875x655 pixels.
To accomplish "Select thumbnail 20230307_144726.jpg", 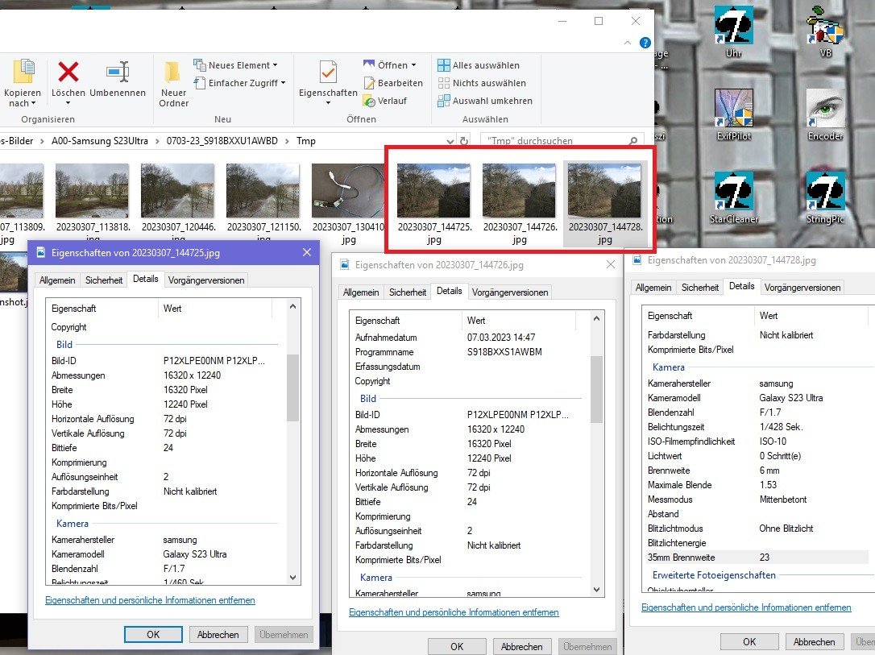I will [x=519, y=201].
